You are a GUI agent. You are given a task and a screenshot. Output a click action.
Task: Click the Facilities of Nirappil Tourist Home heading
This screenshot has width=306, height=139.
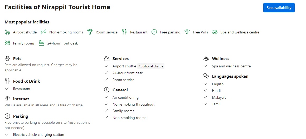click(x=57, y=7)
